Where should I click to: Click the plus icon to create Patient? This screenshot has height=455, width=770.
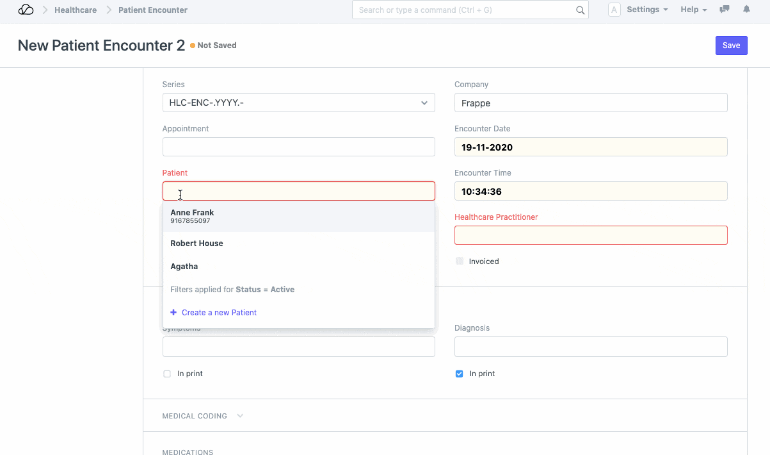[173, 313]
